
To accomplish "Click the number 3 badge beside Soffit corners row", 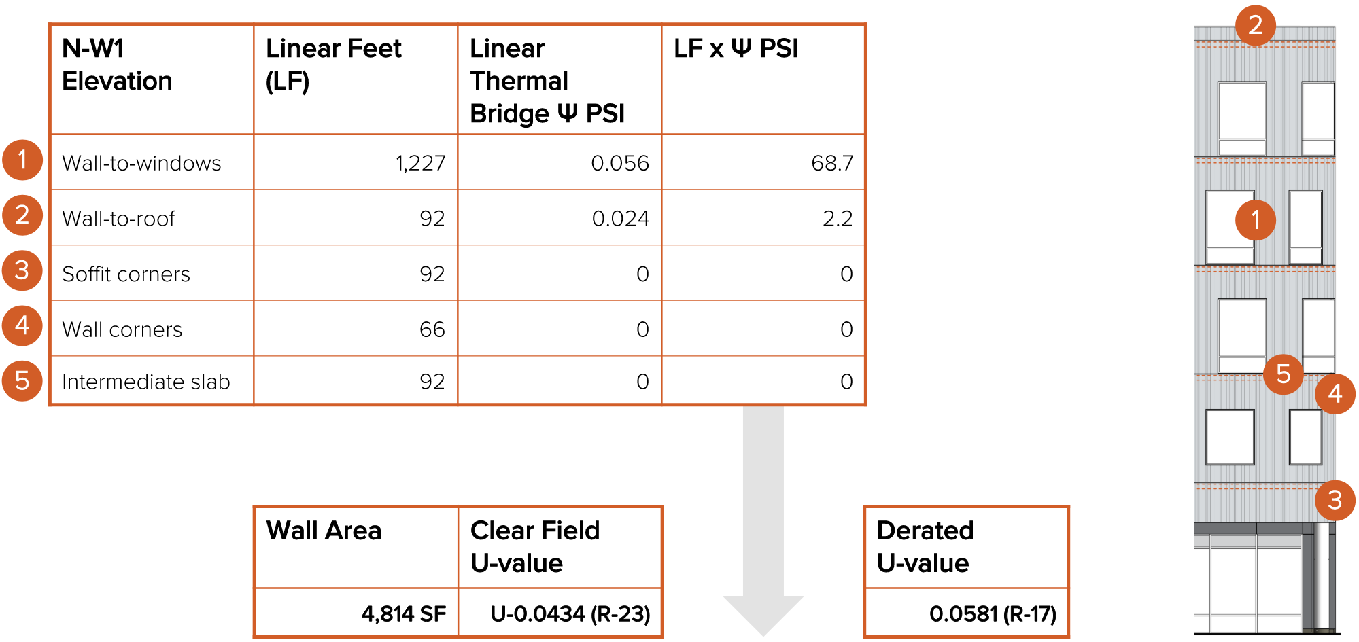I will tap(22, 270).
